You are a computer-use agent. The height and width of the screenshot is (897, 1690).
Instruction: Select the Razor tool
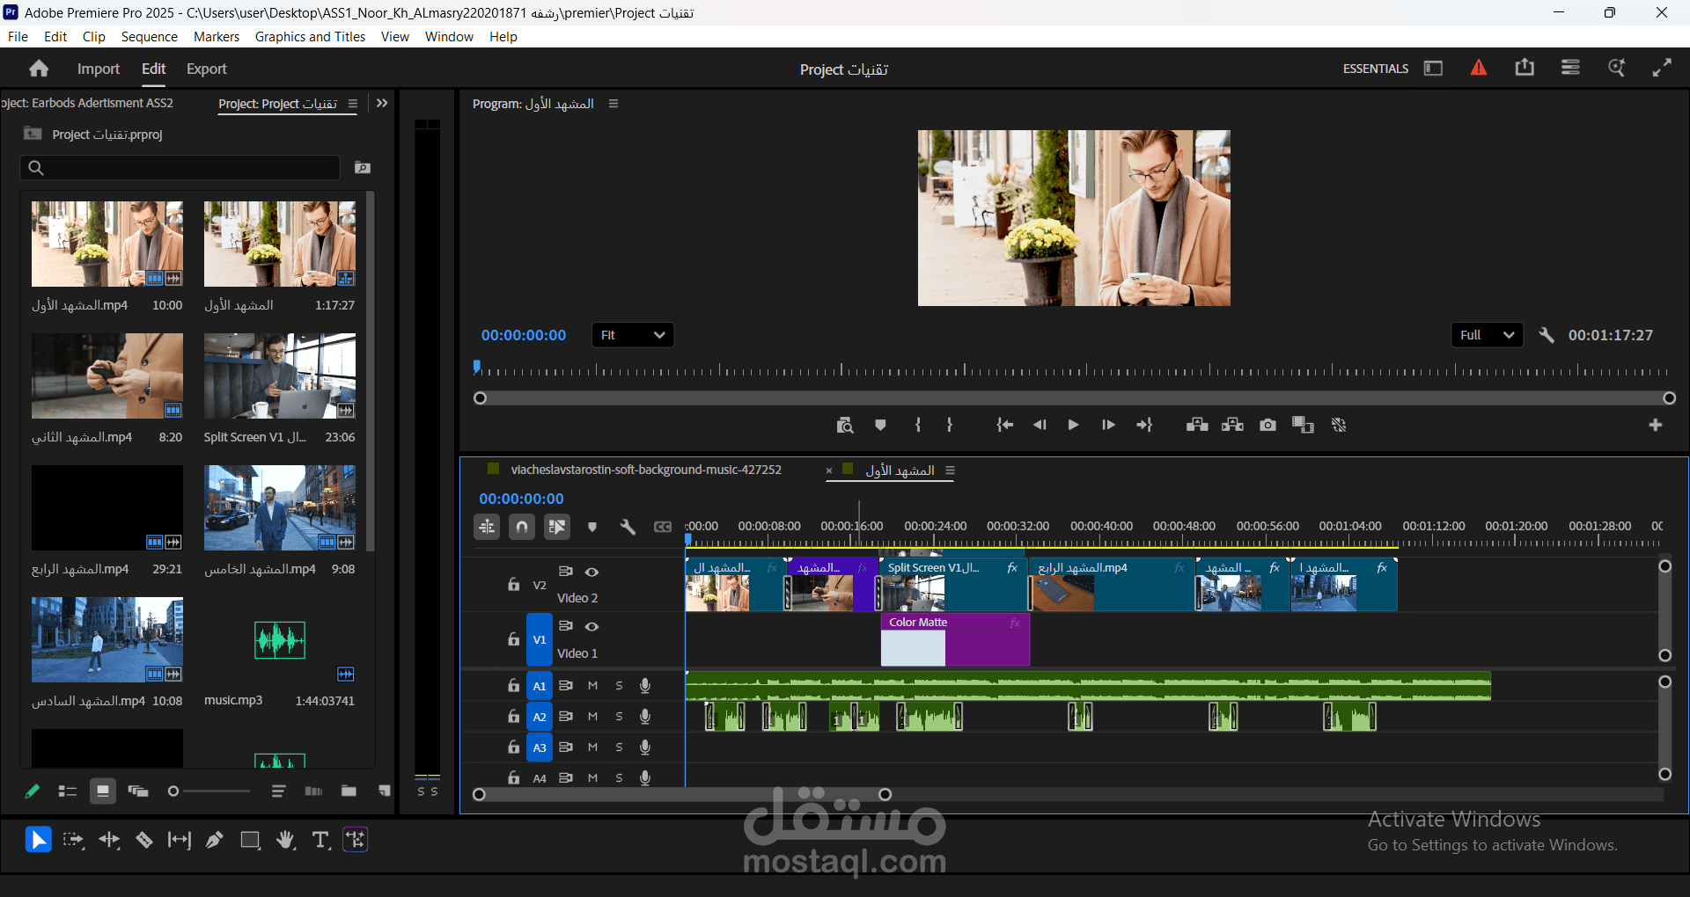click(x=144, y=841)
